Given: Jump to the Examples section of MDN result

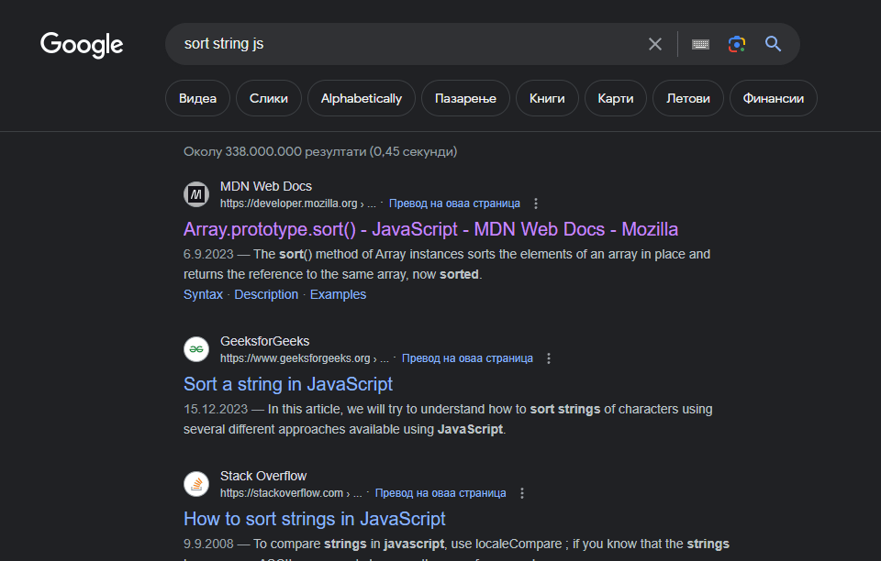Looking at the screenshot, I should point(338,294).
